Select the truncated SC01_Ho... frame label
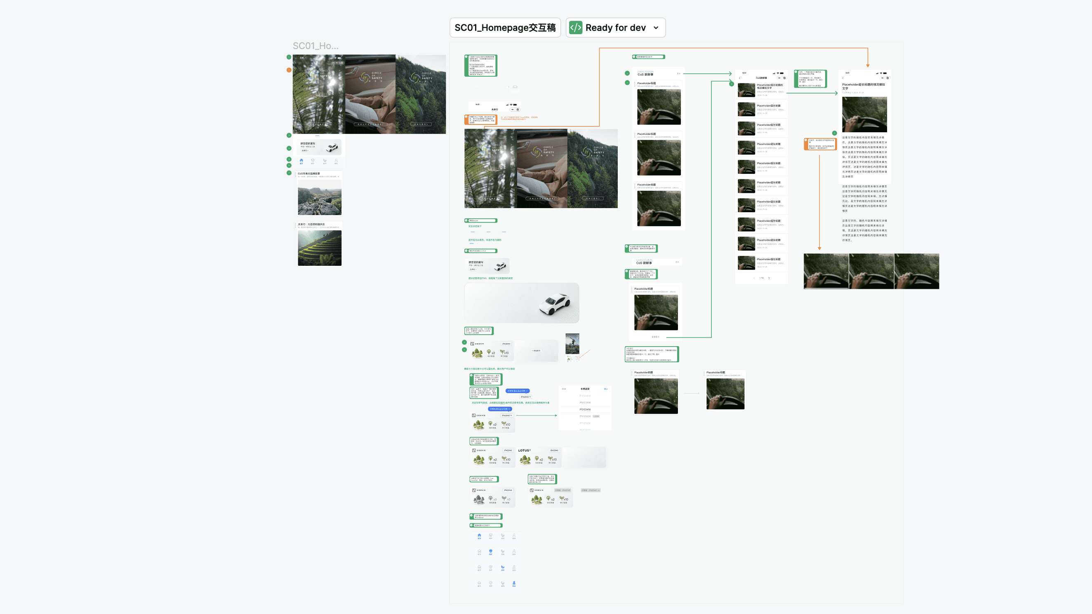The height and width of the screenshot is (614, 1092). [315, 46]
